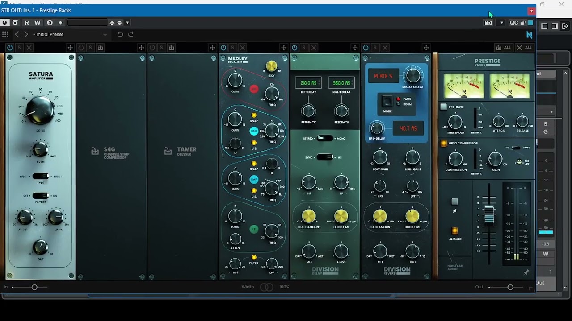Click the load ALL button
The image size is (572, 321).
[503, 48]
